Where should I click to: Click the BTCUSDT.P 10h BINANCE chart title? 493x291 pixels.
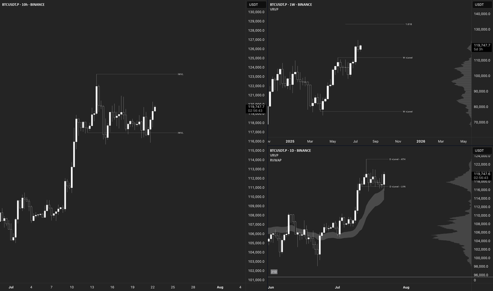click(23, 4)
